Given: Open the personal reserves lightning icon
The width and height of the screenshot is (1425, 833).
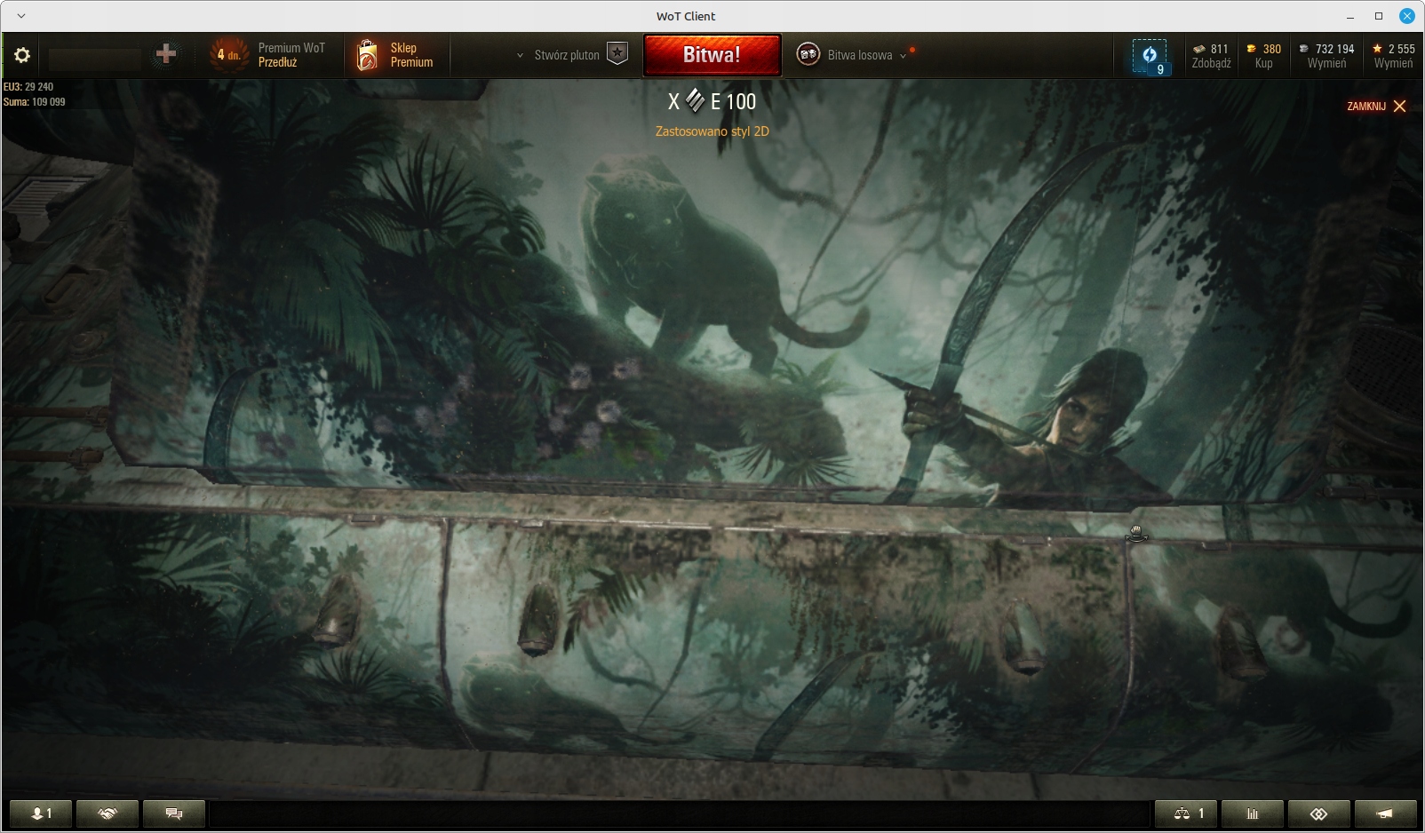Looking at the screenshot, I should point(1150,56).
